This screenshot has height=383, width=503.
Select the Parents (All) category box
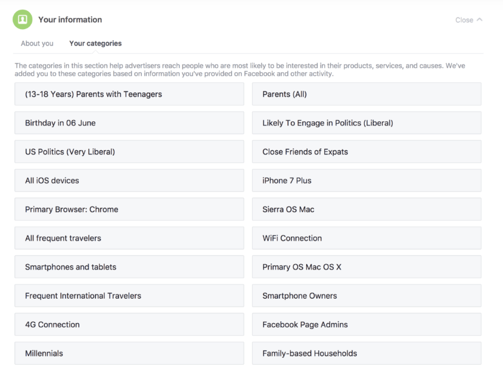pos(367,94)
